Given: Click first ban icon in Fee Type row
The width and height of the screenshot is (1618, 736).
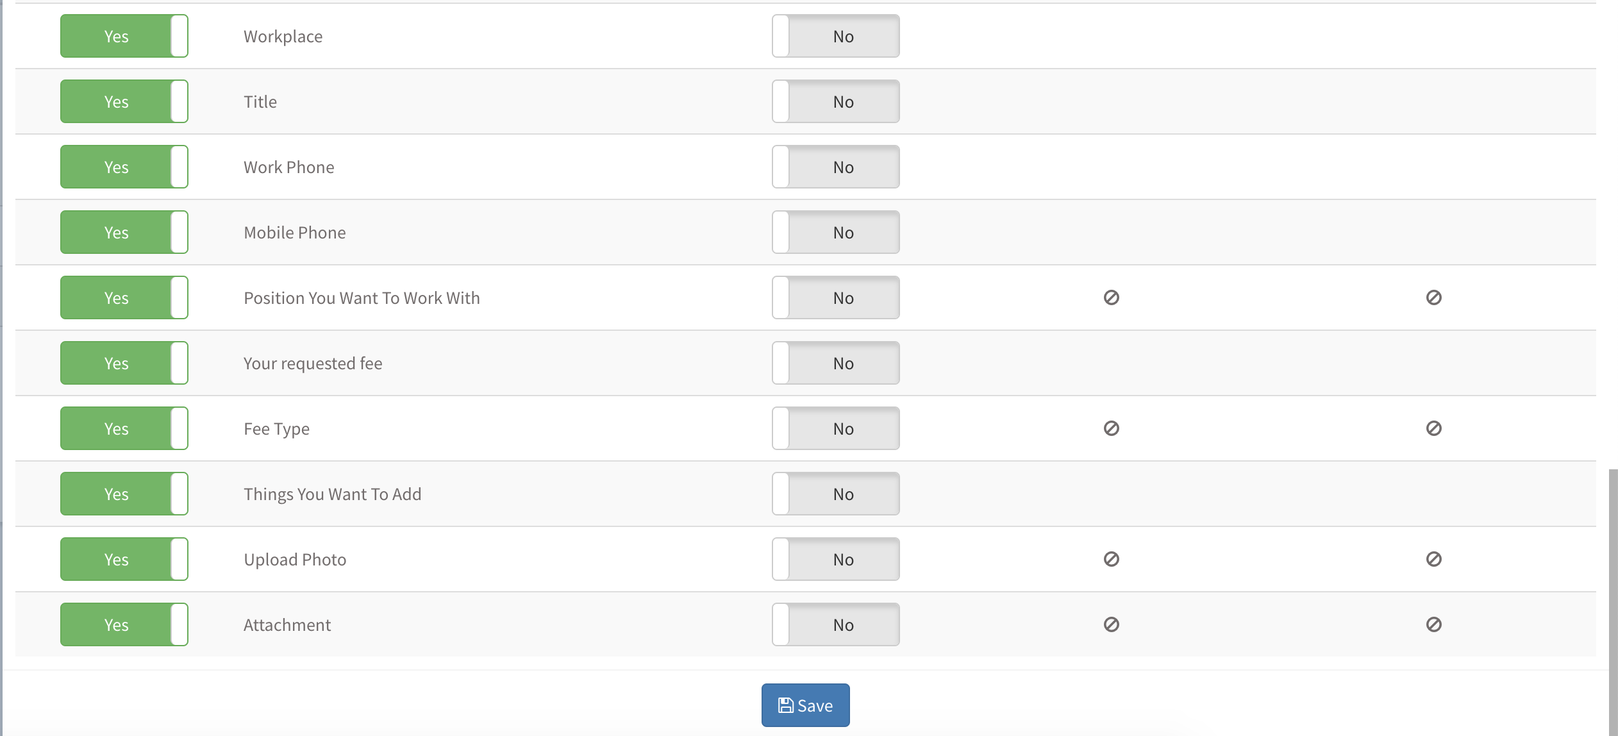Looking at the screenshot, I should coord(1112,428).
